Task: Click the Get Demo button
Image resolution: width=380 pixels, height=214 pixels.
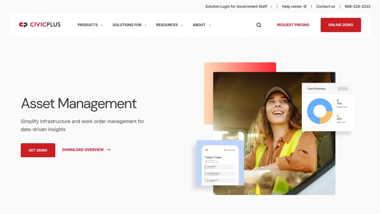Action: pos(38,150)
